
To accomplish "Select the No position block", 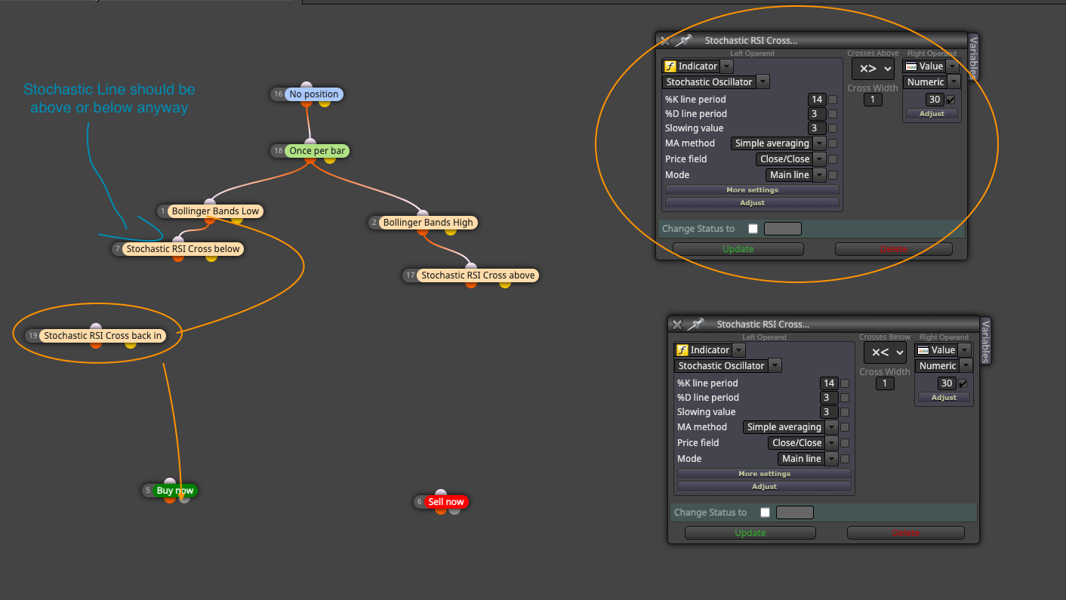I will tap(314, 94).
